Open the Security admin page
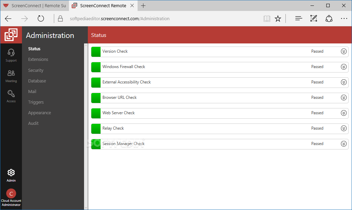 click(36, 70)
